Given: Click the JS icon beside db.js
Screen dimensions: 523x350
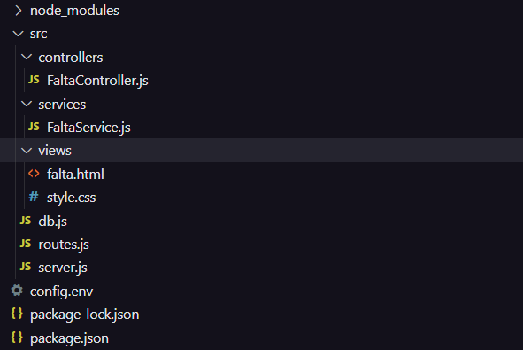Looking at the screenshot, I should [26, 221].
